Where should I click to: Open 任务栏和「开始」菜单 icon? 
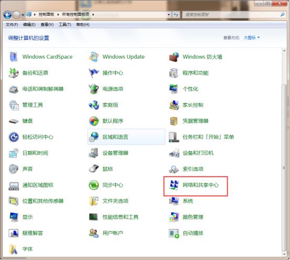click(x=174, y=137)
